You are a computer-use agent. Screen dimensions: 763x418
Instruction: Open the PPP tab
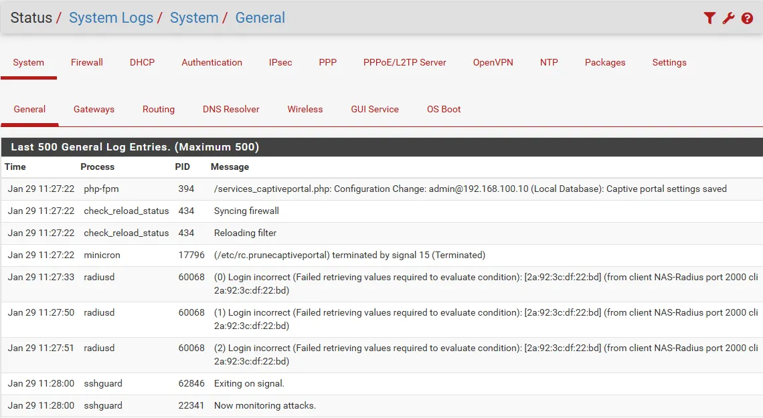[x=327, y=62]
